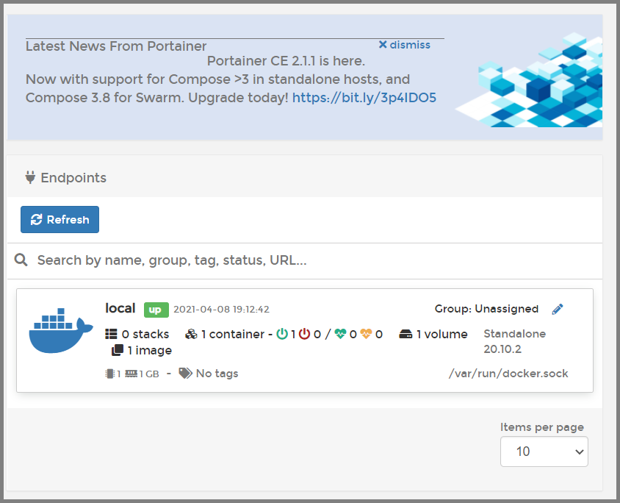Screen dimensions: 620x503
Task: Click the image copy icon
Action: pos(118,350)
